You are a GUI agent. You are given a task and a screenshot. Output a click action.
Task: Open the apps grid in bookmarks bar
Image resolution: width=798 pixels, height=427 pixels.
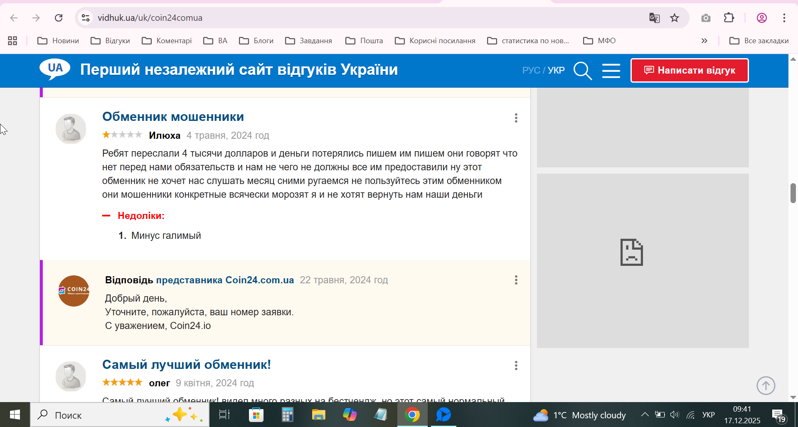pyautogui.click(x=12, y=41)
